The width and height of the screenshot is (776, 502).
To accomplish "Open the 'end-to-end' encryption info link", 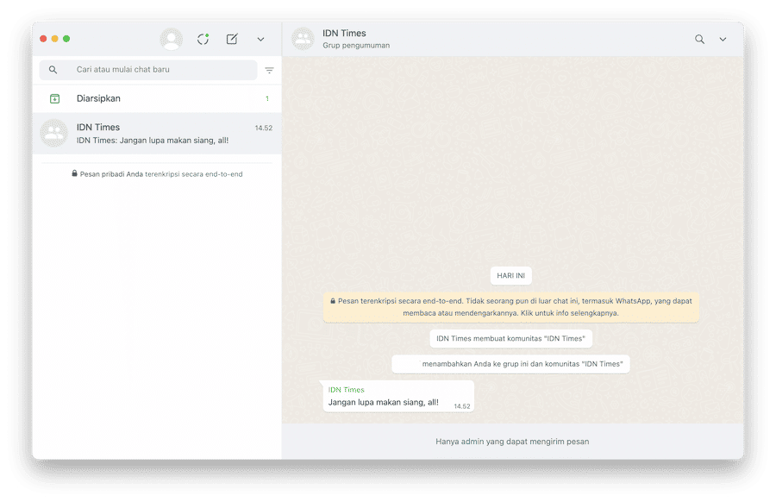I will coord(223,174).
